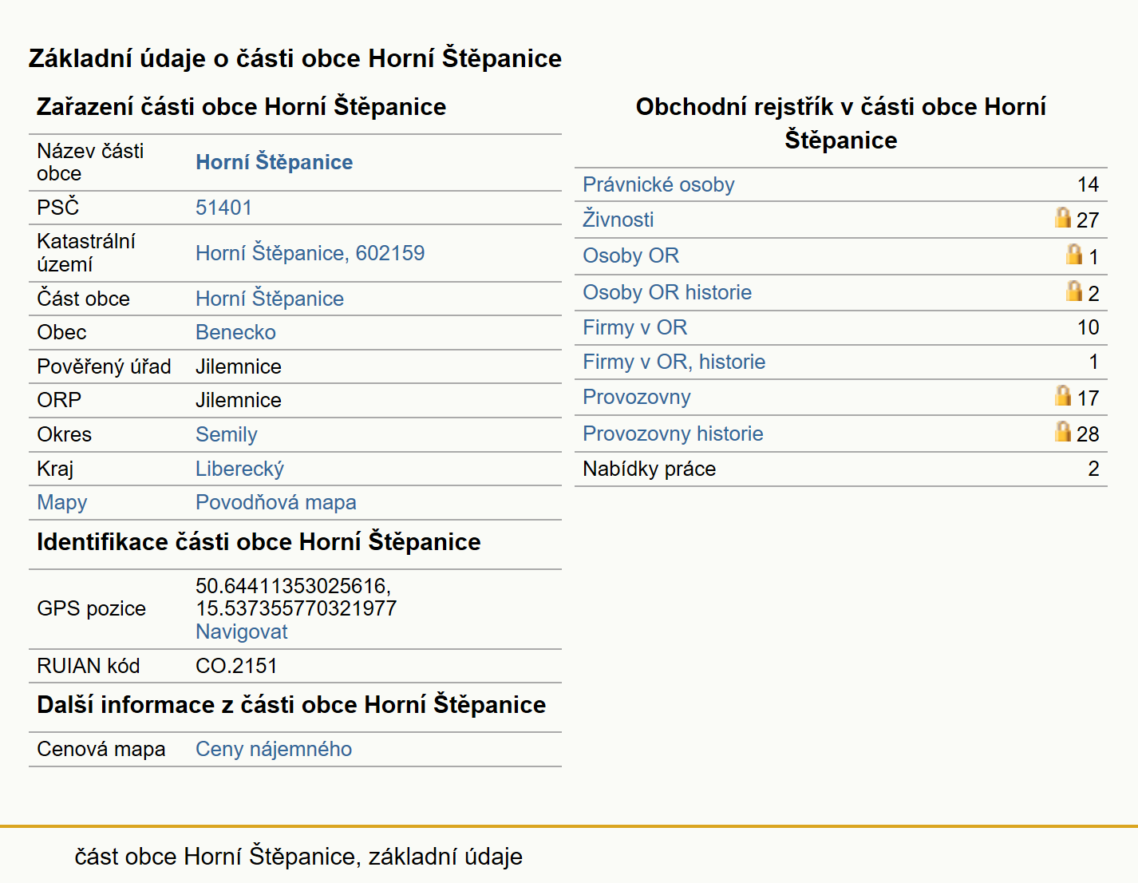1138x883 pixels.
Task: Click the Navigovat link under GPS
Action: tap(241, 632)
